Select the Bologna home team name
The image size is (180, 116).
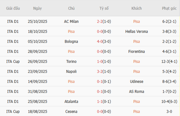[x=71, y=41]
